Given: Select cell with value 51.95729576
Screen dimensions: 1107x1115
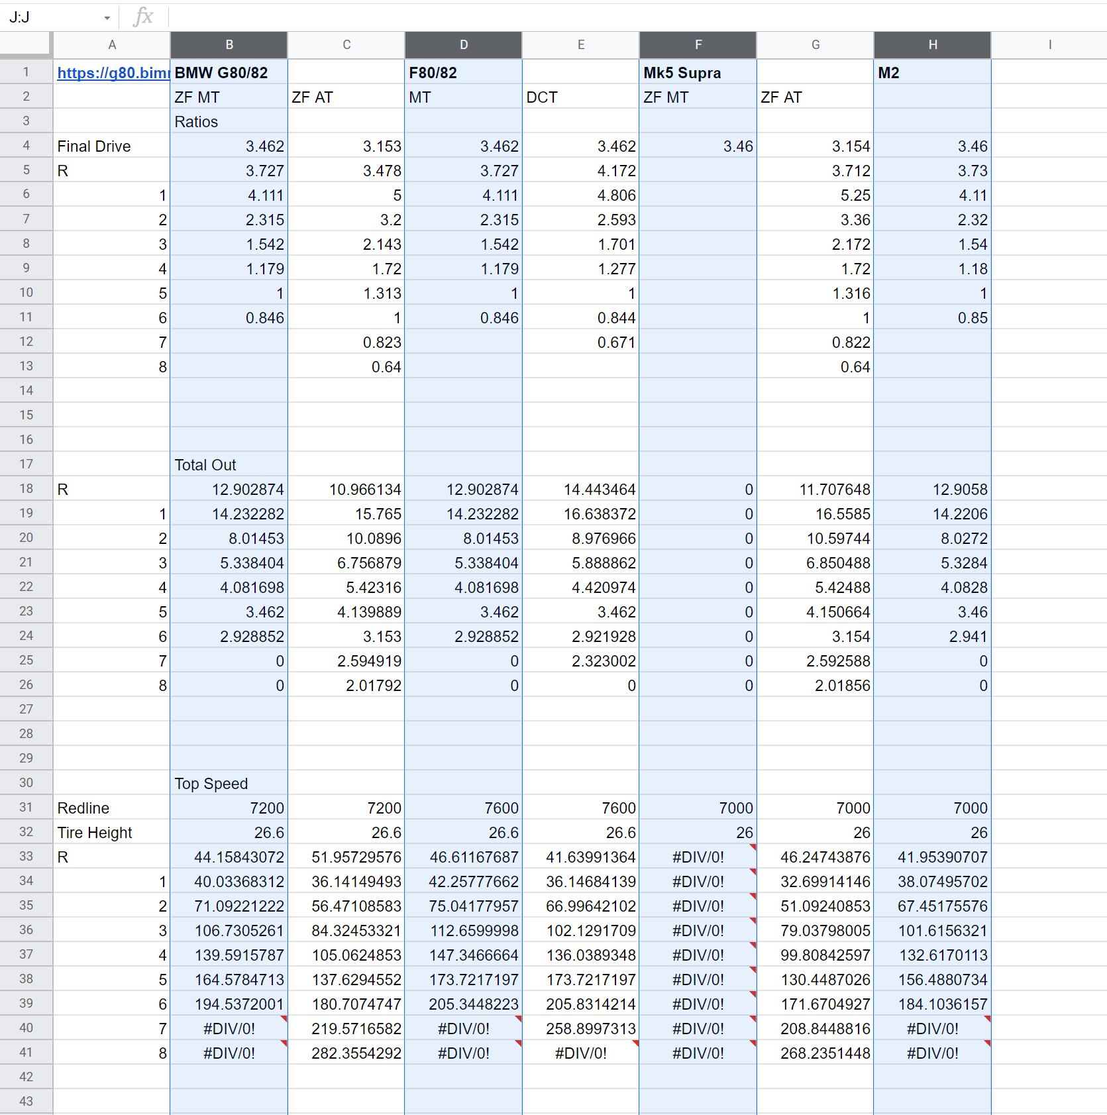Looking at the screenshot, I should coord(346,857).
